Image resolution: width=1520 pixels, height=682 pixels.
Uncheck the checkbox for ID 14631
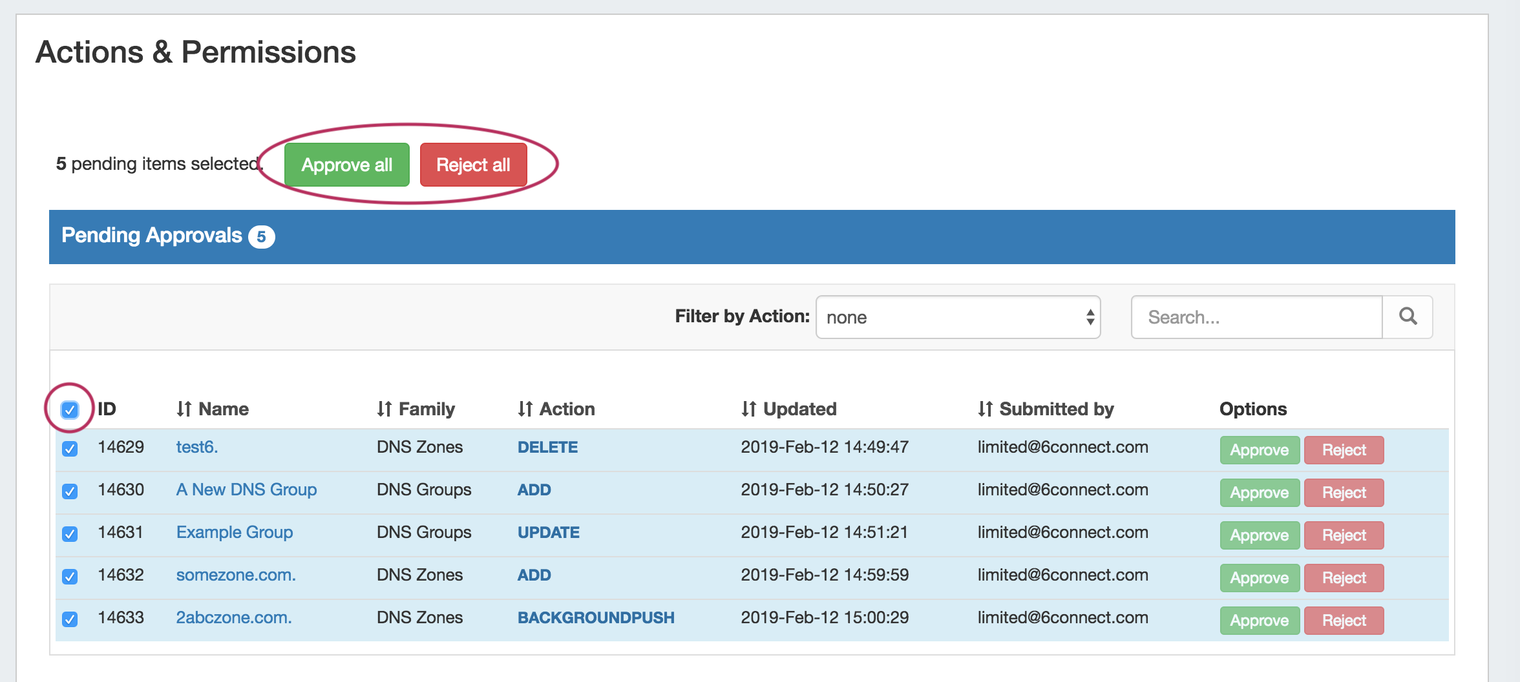(x=70, y=533)
